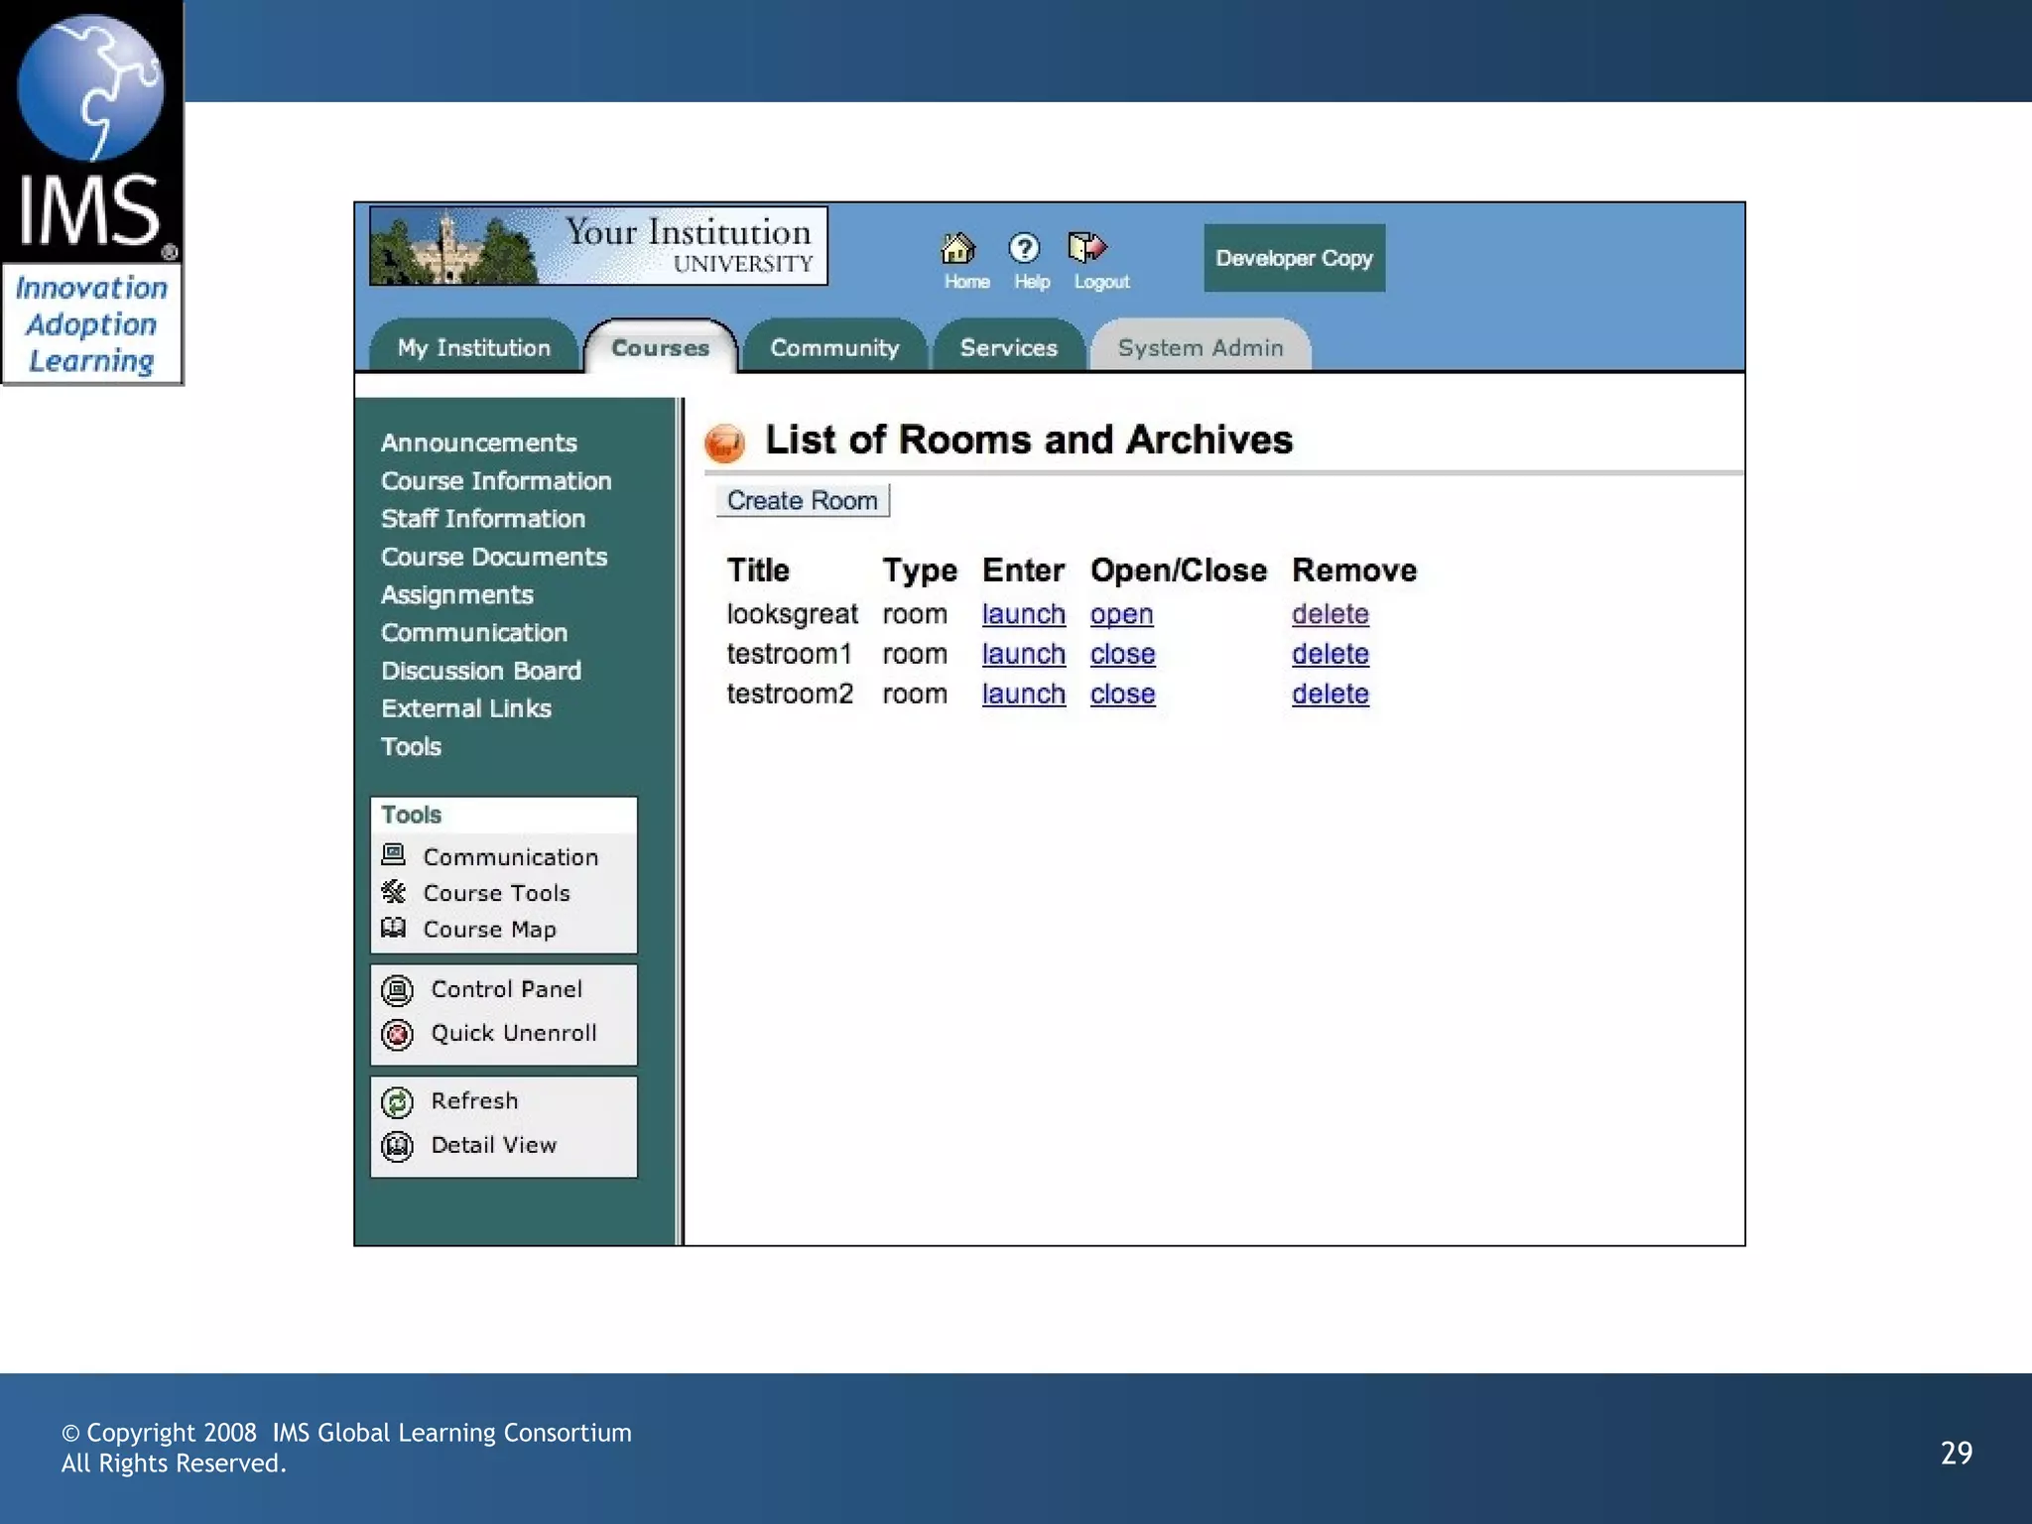Open the Community tab
This screenshot has width=2032, height=1524.
pos(834,348)
